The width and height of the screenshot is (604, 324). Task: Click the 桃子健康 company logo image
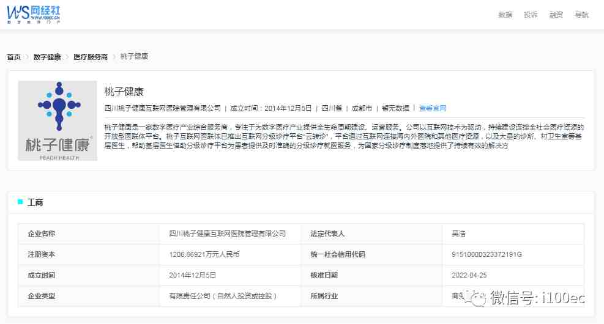[58, 120]
